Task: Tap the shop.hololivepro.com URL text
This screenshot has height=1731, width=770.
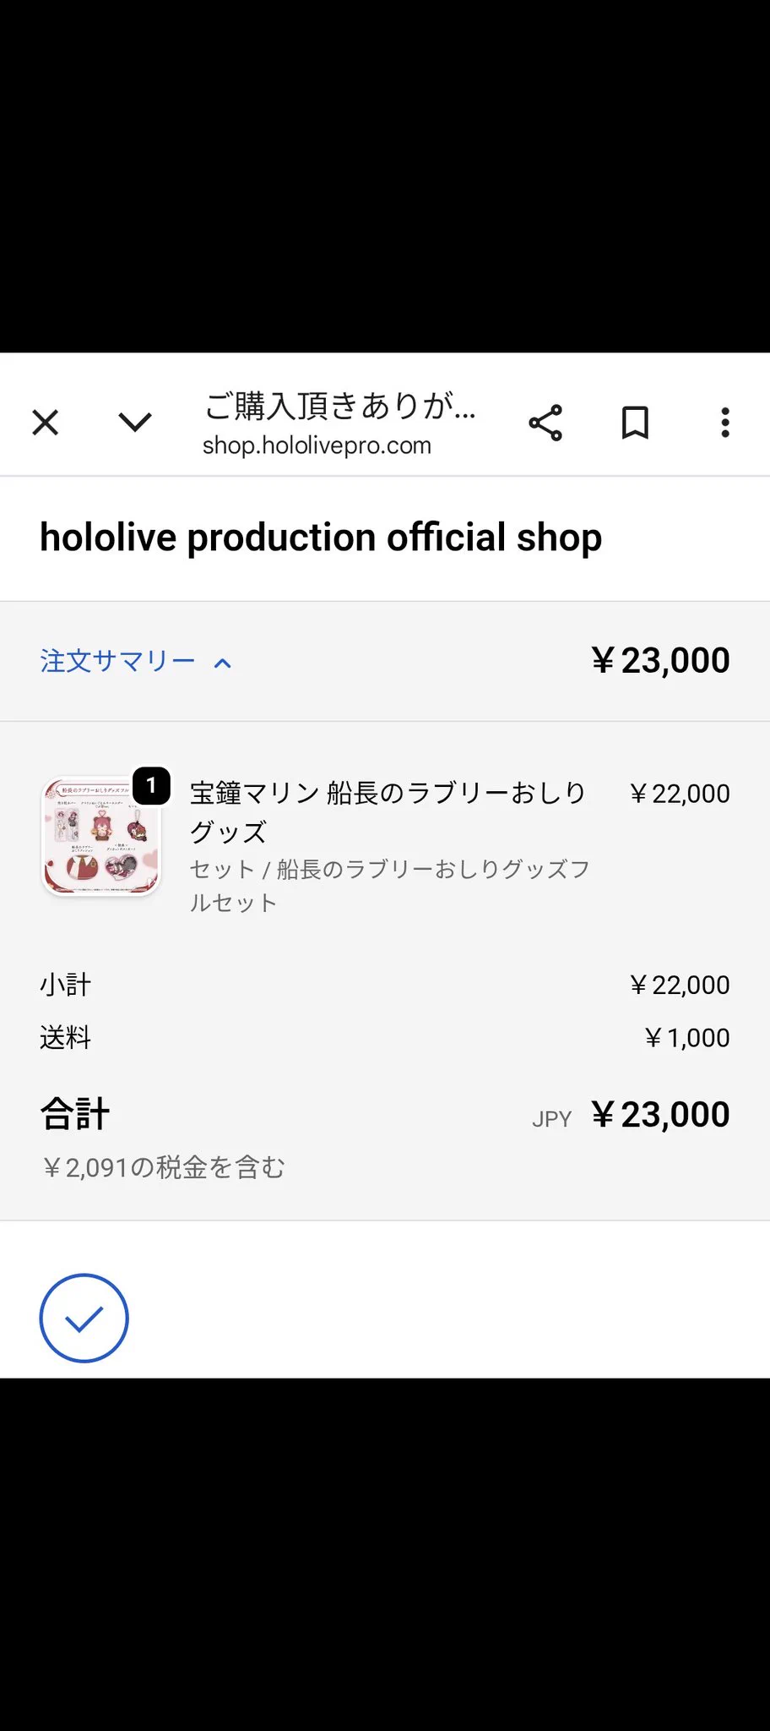Action: point(317,445)
